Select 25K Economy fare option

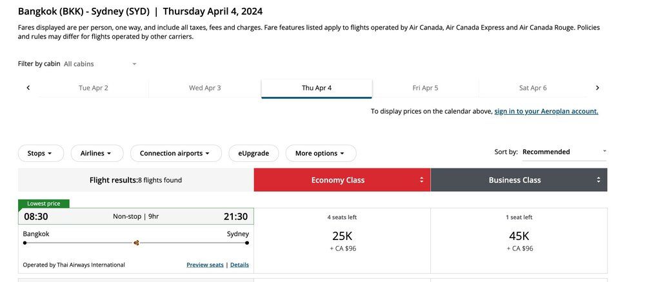(342, 236)
